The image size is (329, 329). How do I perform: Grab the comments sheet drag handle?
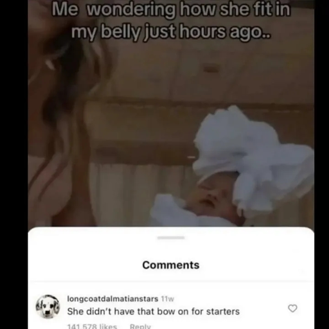(171, 238)
